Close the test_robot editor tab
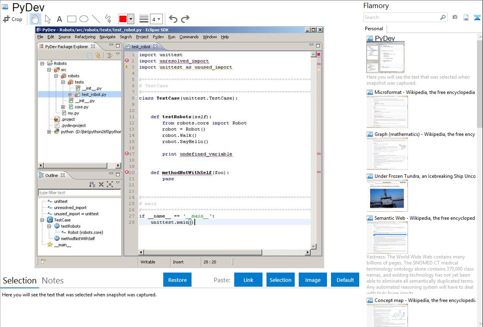 tap(155, 46)
